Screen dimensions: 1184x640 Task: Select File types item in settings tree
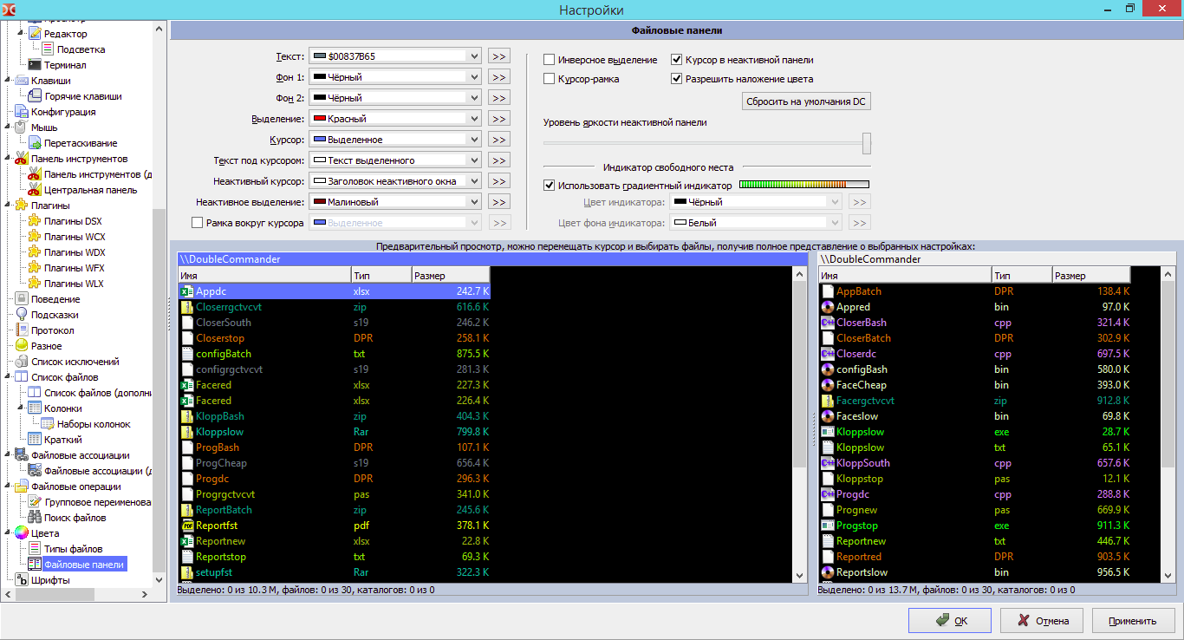[x=73, y=549]
